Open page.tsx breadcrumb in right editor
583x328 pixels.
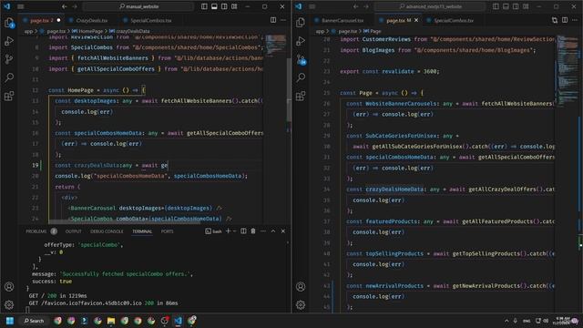344,31
